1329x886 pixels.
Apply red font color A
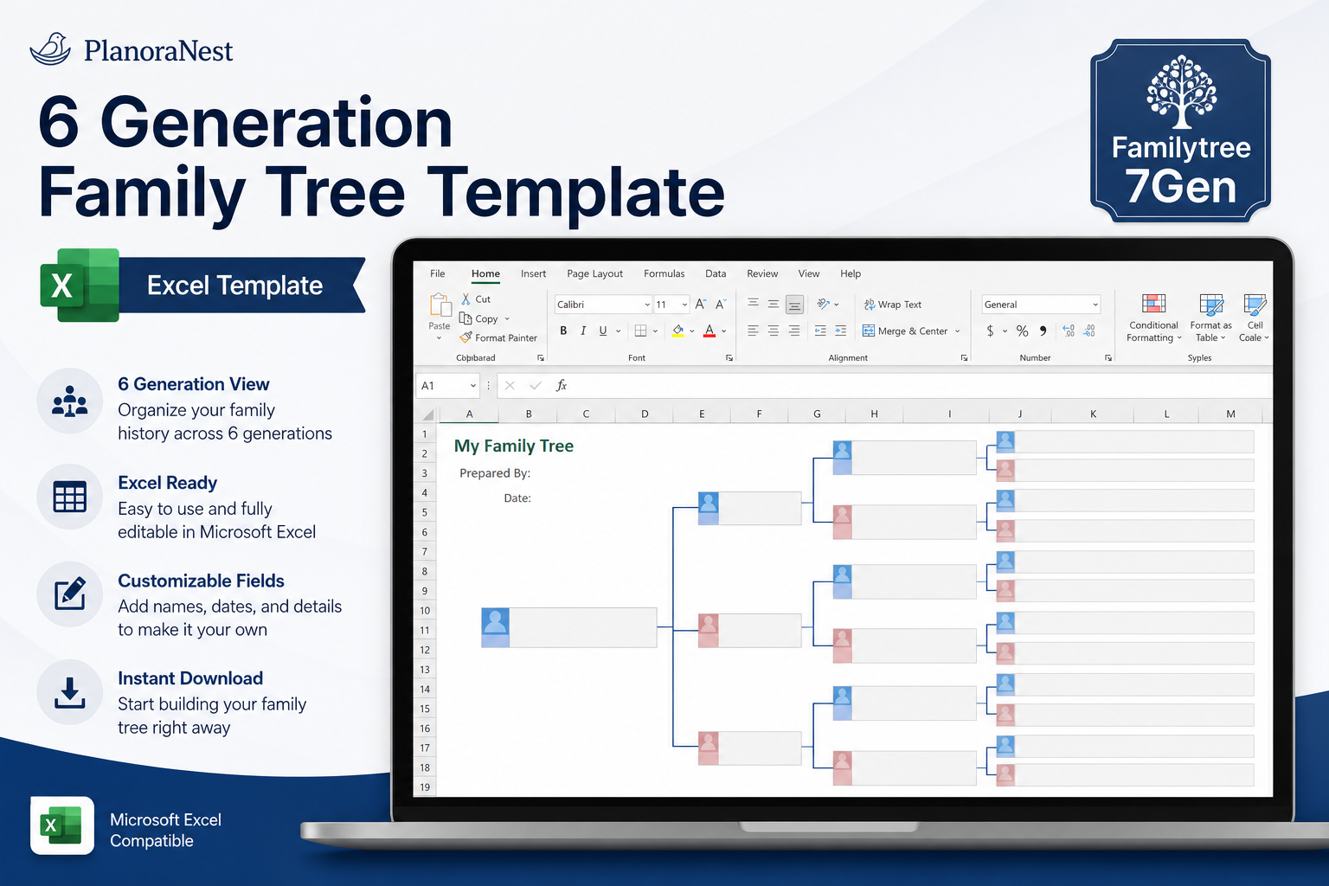(x=709, y=331)
